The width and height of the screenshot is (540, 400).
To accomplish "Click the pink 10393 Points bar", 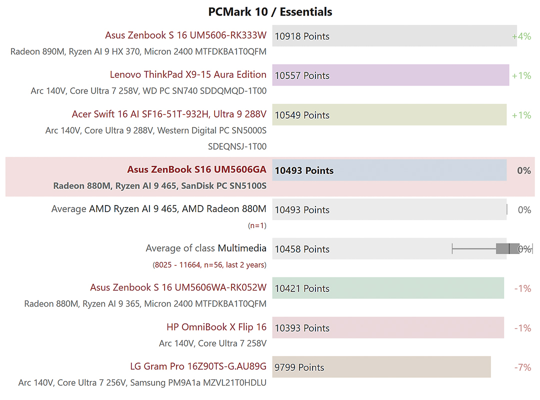I will 388,328.
